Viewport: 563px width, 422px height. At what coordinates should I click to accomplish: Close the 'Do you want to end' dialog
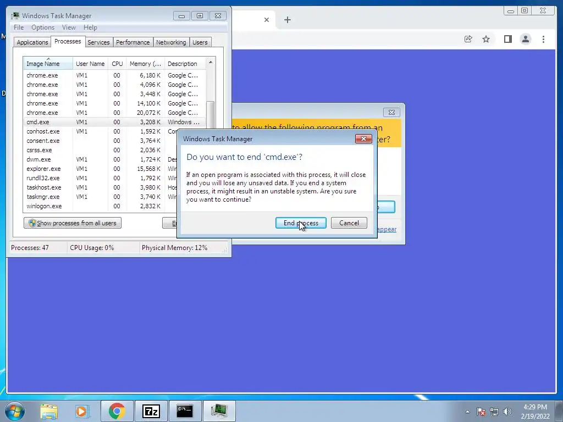point(363,139)
